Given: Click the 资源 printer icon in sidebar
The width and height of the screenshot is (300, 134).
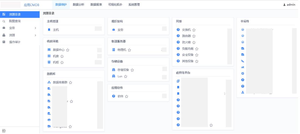Looking at the screenshot, I should click(4, 35).
